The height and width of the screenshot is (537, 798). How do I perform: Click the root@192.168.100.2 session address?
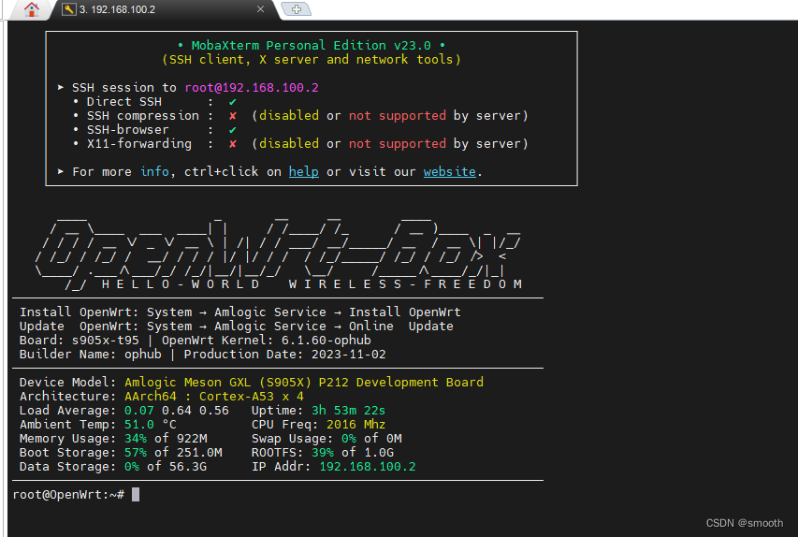point(252,88)
